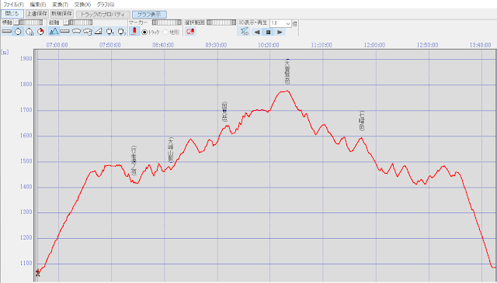The image size is (497, 283).
Task: Open the 変換(T) menu
Action: click(60, 5)
